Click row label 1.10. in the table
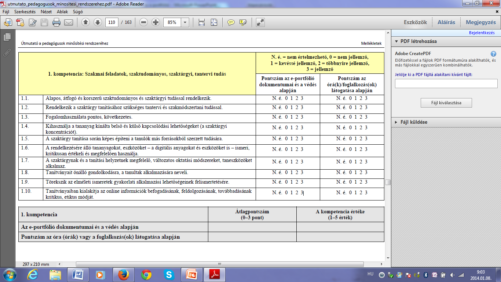The image size is (501, 282). click(x=26, y=191)
